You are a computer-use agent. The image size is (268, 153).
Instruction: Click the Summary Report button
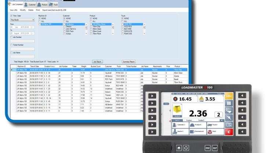coord(129,62)
